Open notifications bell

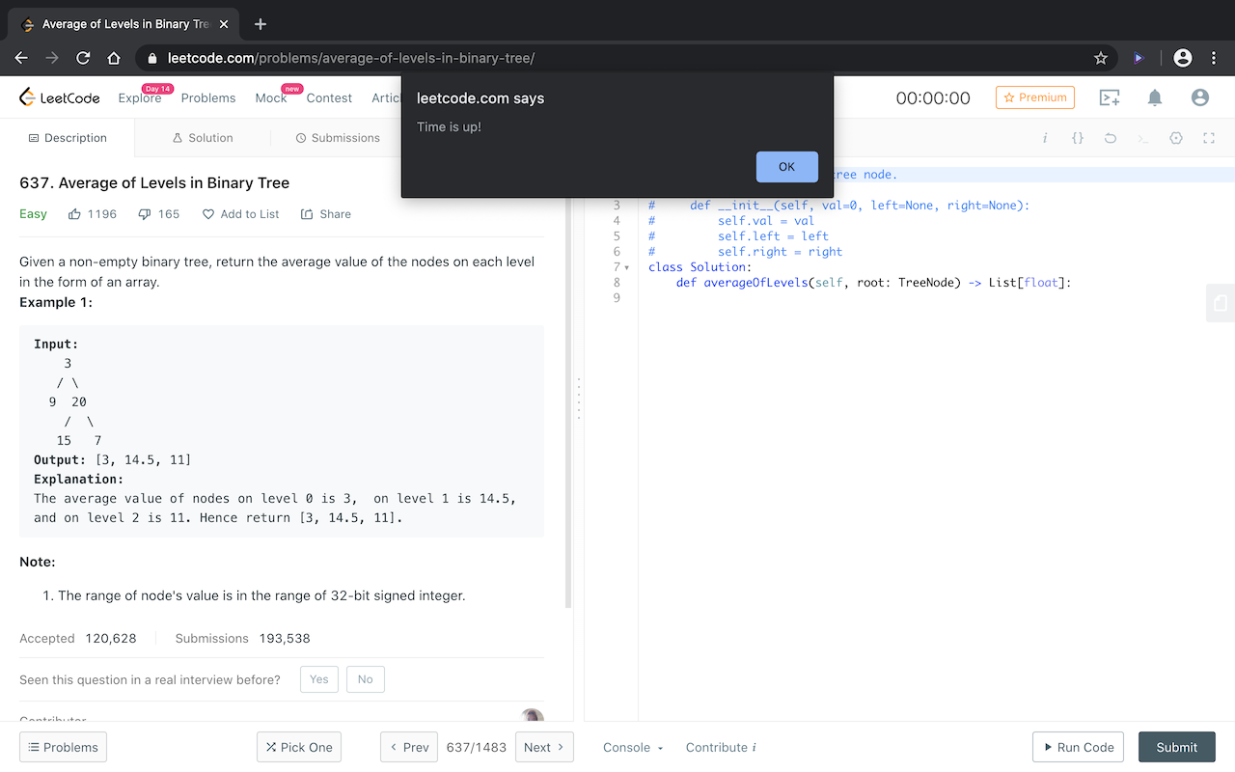[1155, 97]
